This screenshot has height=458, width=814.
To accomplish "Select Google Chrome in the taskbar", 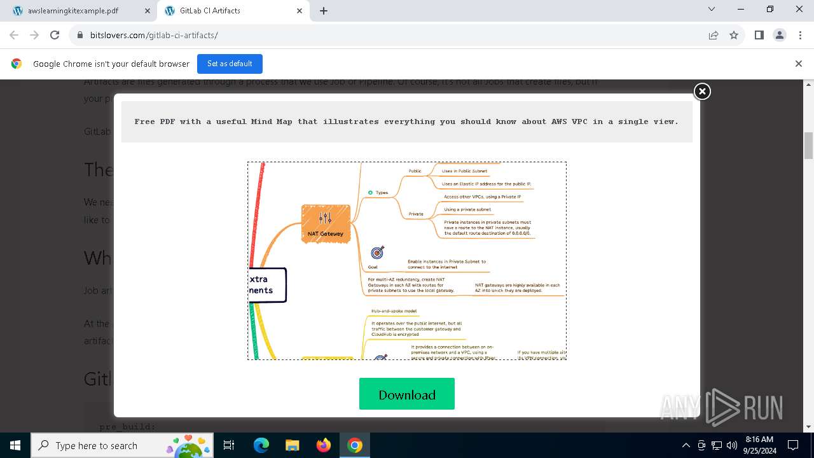I will (355, 445).
